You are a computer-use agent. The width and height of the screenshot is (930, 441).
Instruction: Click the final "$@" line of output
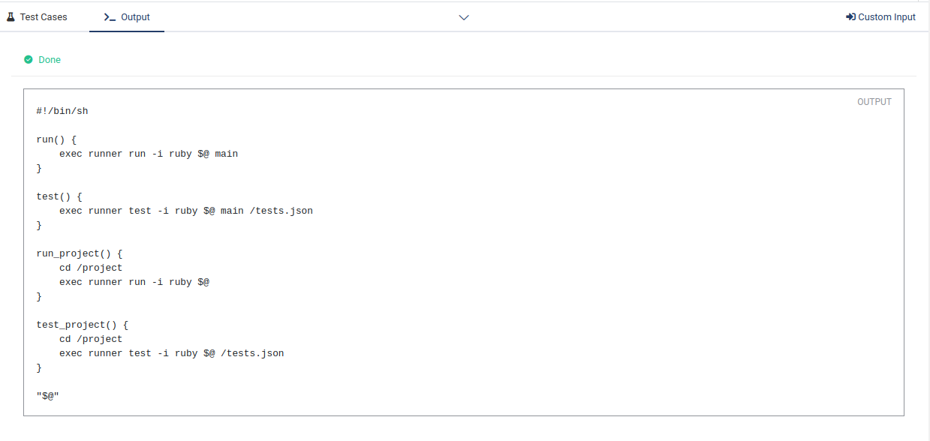coord(47,396)
